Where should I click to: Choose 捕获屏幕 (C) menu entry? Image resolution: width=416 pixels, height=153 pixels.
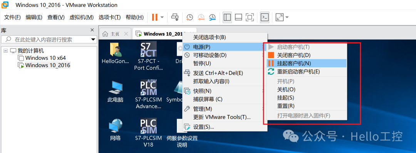225,99
